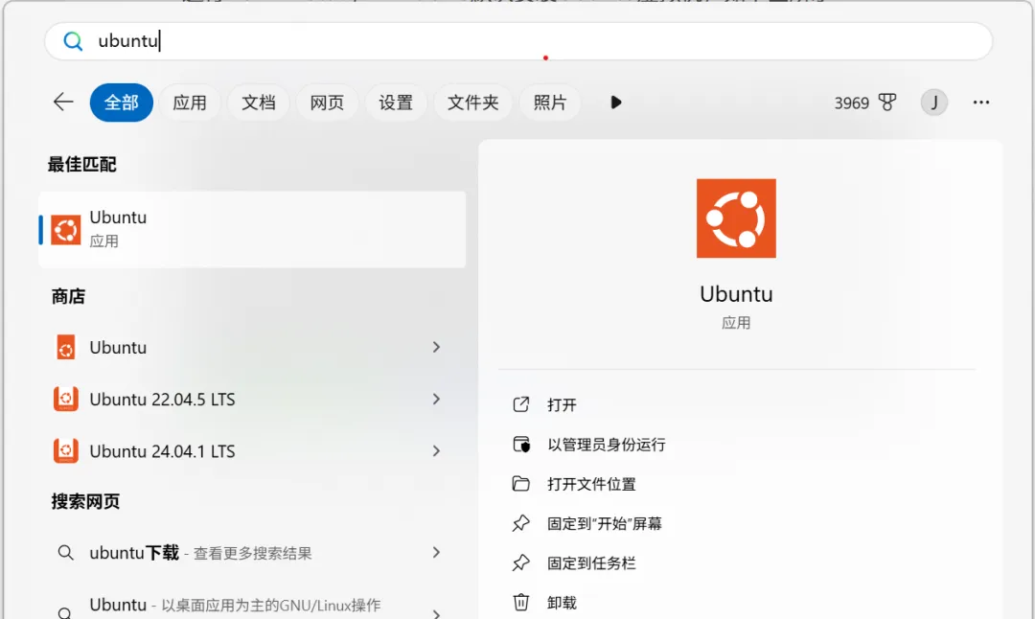Expand the ubuntu下载 suggestion chevron

436,552
